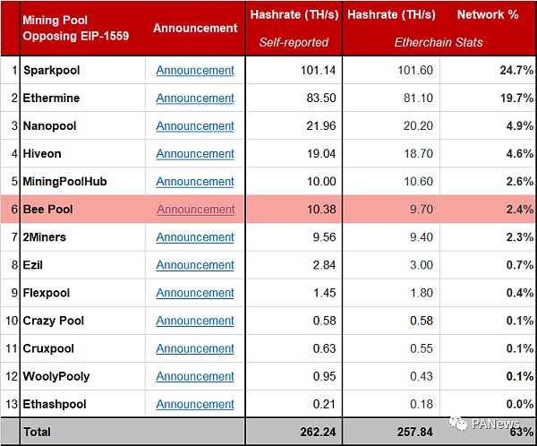The width and height of the screenshot is (537, 446).
Task: Click the highlighted Bee Pool Announcement link
Action: (x=195, y=210)
